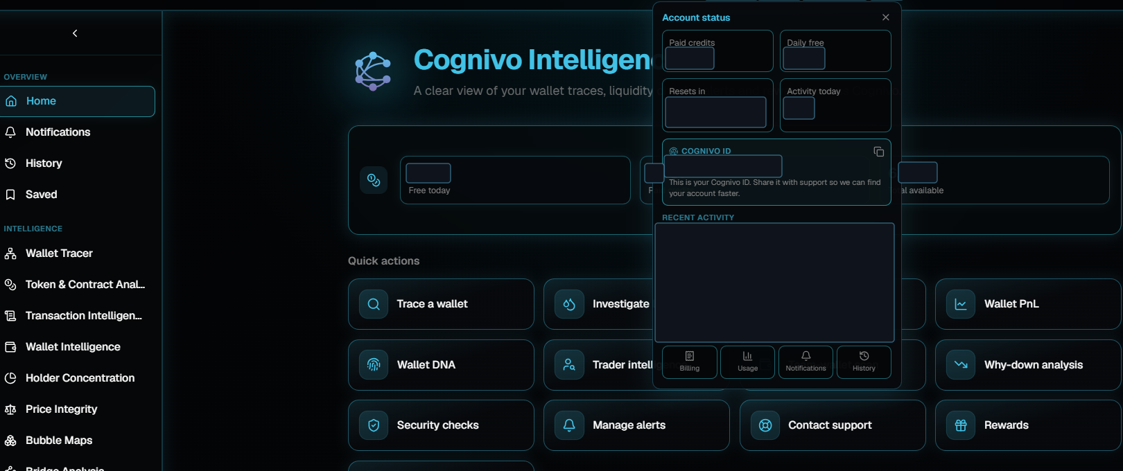1123x471 pixels.
Task: Open Trader intel quick action
Action: pos(599,365)
